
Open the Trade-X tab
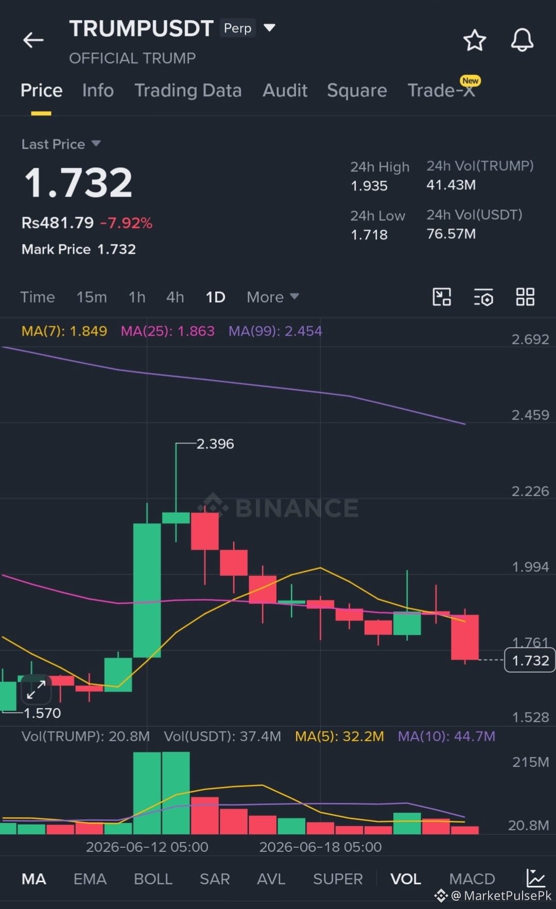441,91
